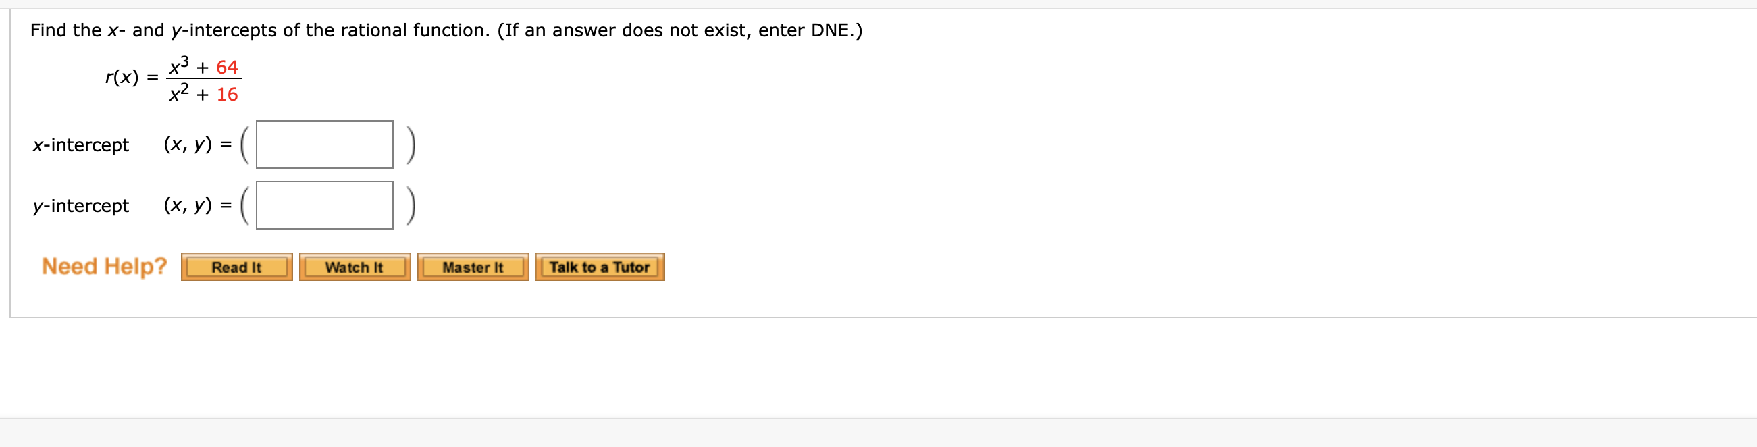
Task: Launch the Master It tutorial
Action: point(473,267)
